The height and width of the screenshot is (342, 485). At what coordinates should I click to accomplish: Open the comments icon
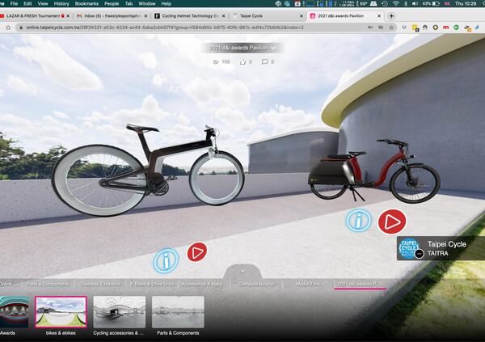click(265, 61)
